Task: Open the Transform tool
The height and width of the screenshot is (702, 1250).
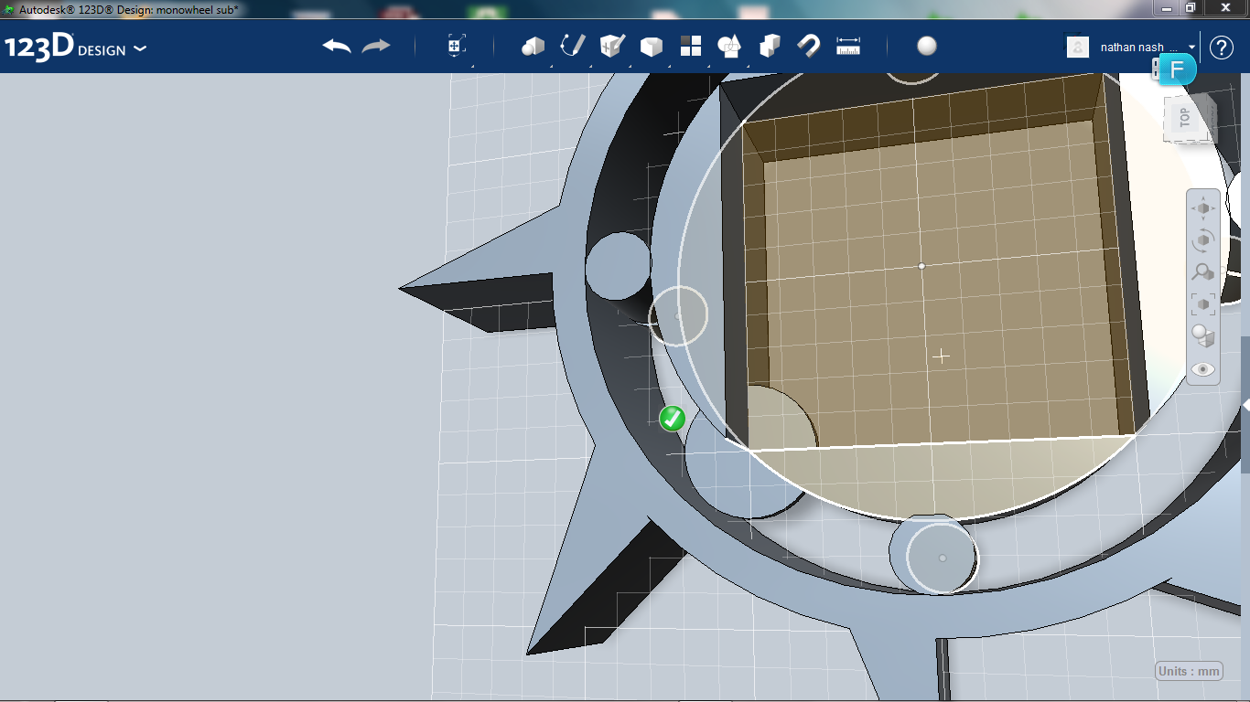Action: point(456,47)
